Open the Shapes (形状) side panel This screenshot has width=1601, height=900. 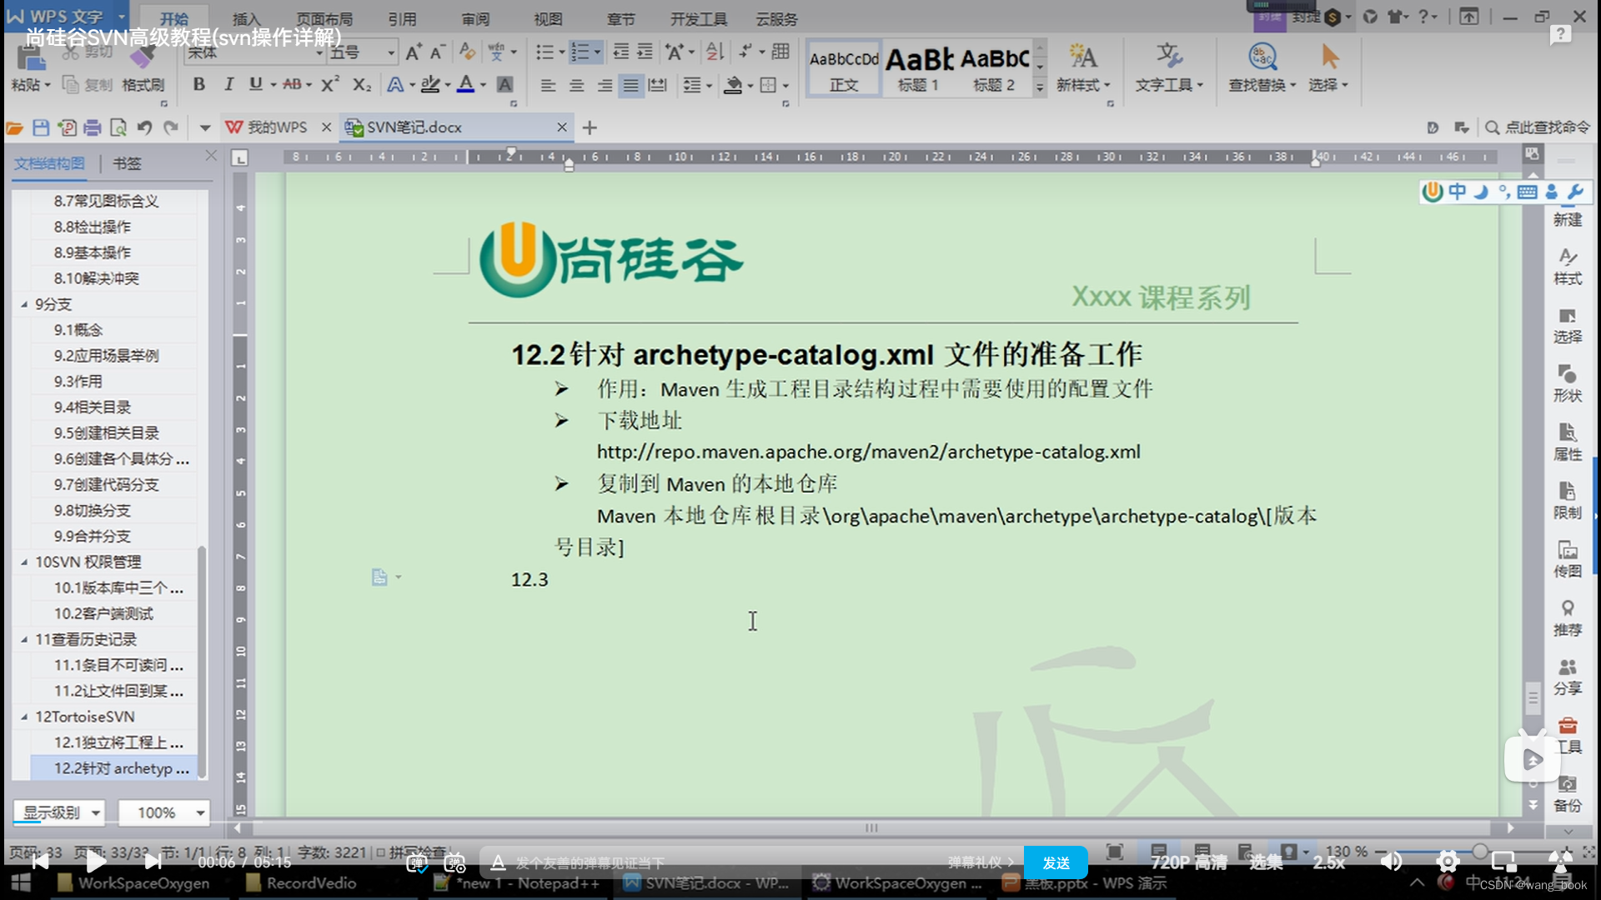pyautogui.click(x=1567, y=383)
